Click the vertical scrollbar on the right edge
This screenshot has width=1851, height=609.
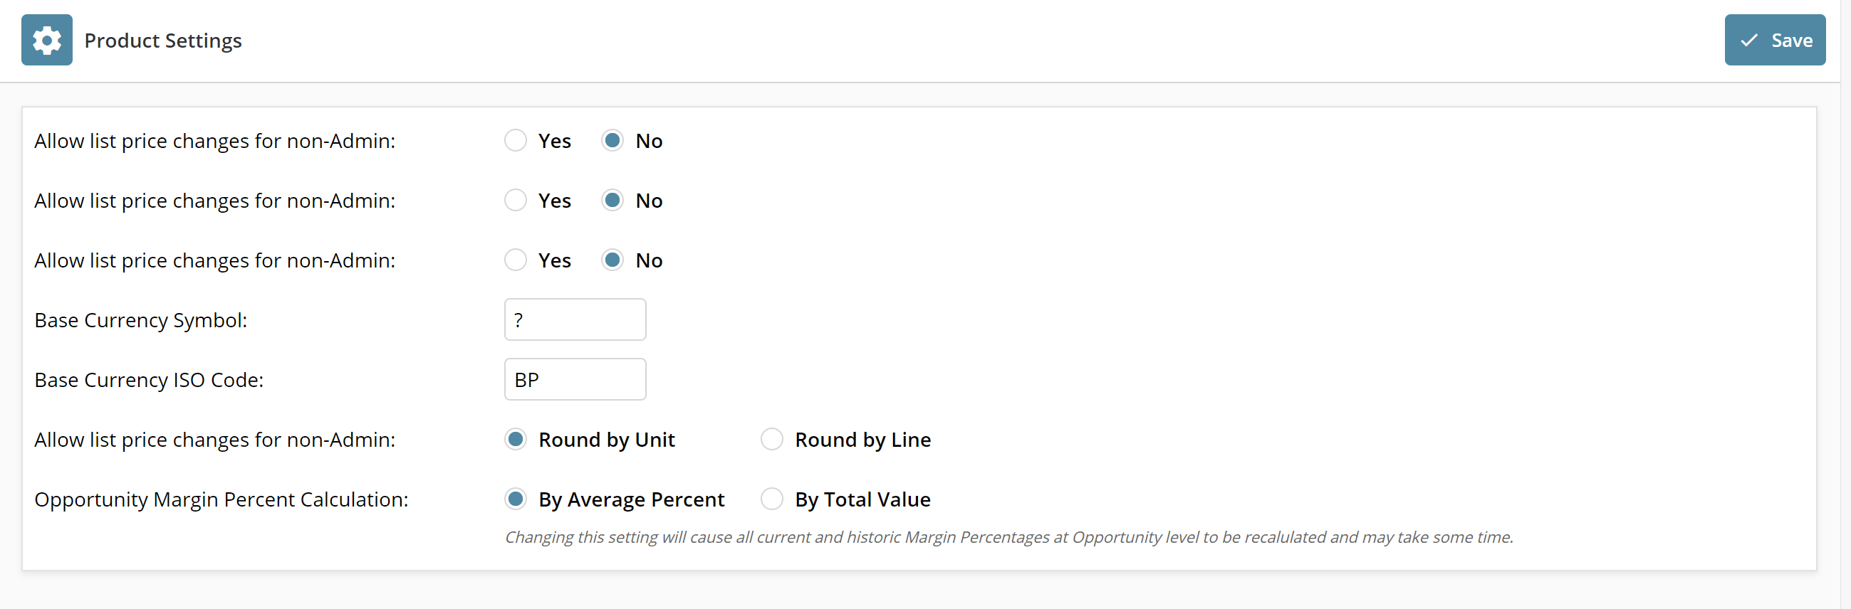(1845, 304)
